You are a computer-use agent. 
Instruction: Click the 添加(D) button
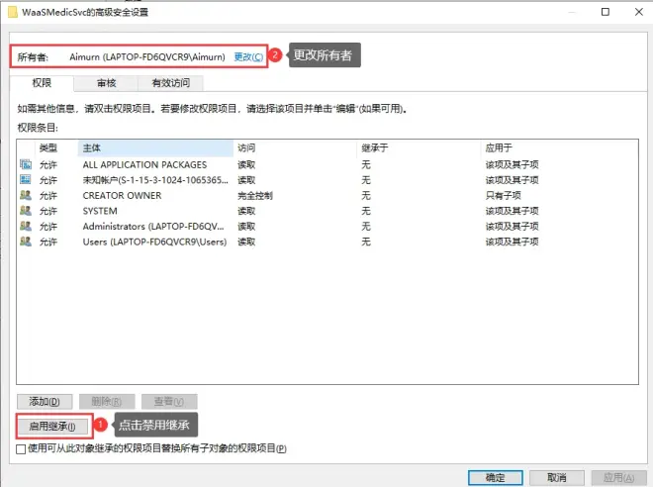45,402
